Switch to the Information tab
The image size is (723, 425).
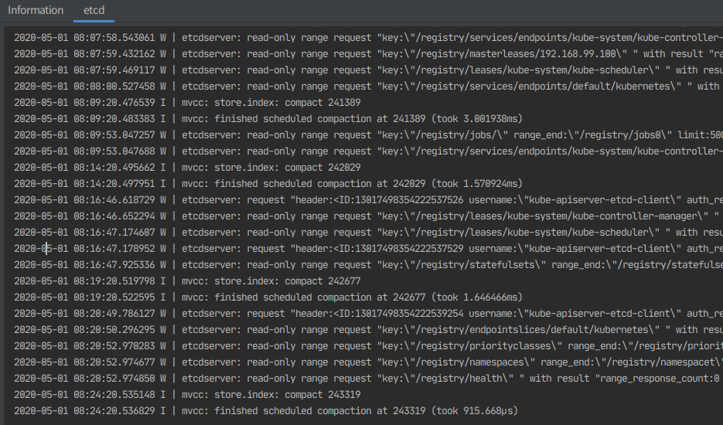(x=36, y=10)
